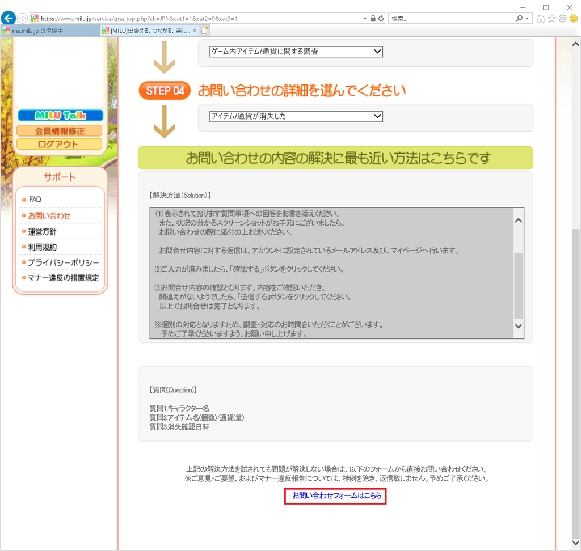Image resolution: width=581 pixels, height=551 pixels.
Task: Open the マナー違反の措置規定 link
Action: (64, 278)
